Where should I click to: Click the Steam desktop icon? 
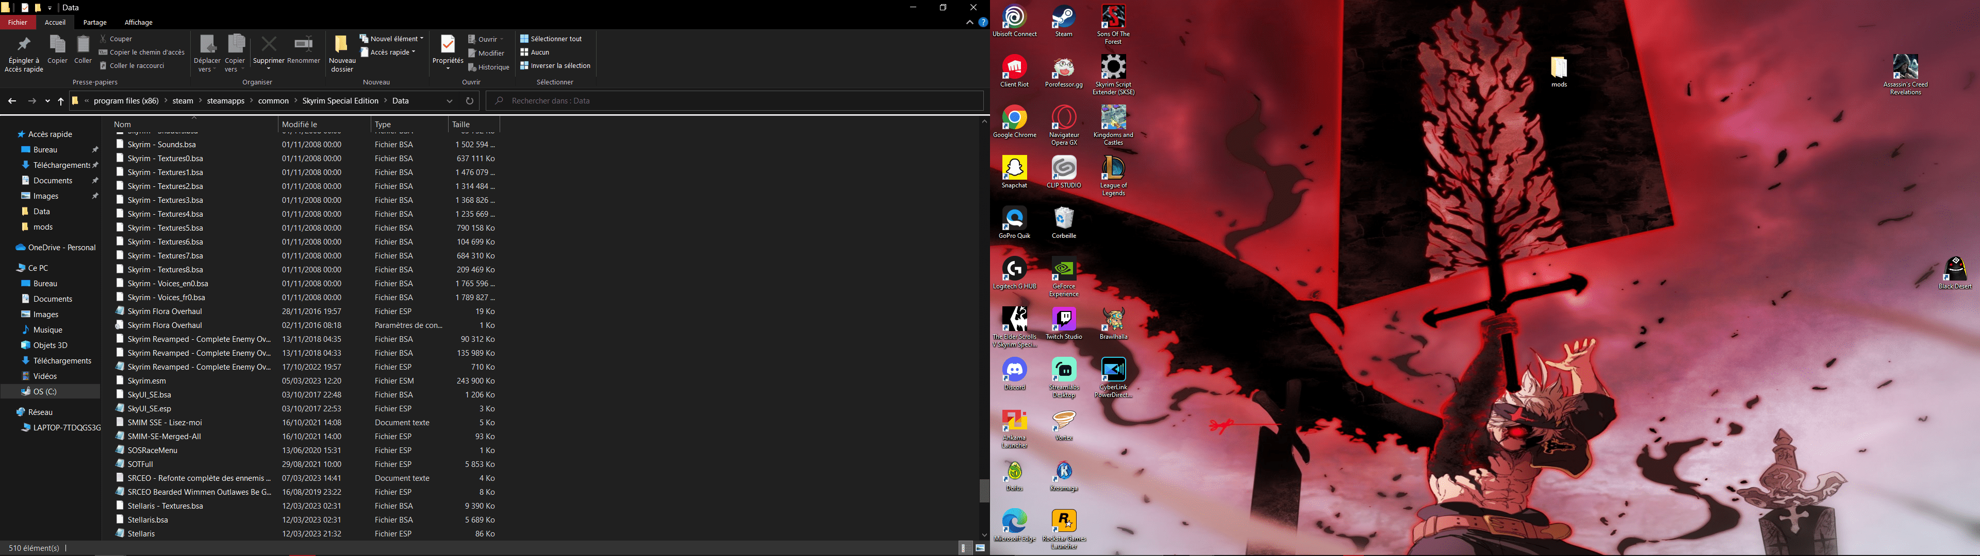(x=1064, y=22)
